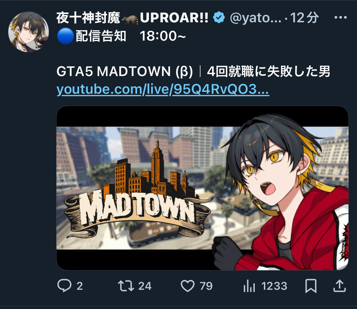
Task: Open the reply comment icon
Action: pos(64,285)
